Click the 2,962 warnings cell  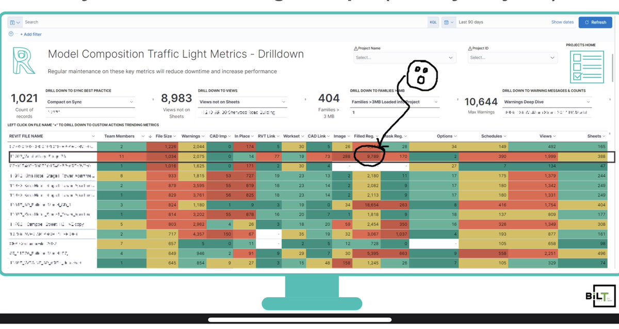[191, 224]
